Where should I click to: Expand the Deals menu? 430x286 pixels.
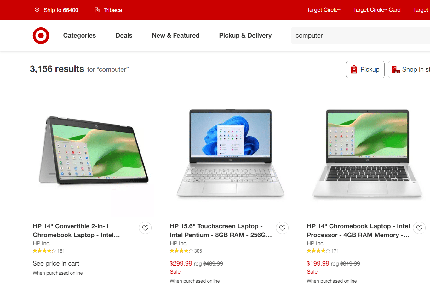point(124,36)
